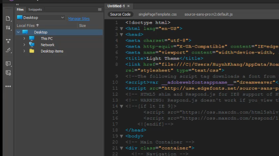Collapse the html tag at line 2
The image size is (279, 156).
[x=121, y=28]
